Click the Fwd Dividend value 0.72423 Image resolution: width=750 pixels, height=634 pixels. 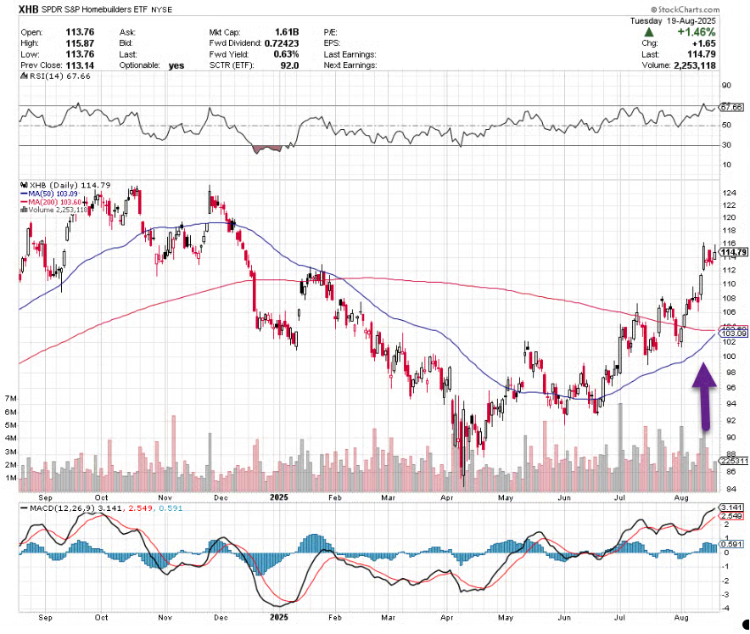[282, 43]
